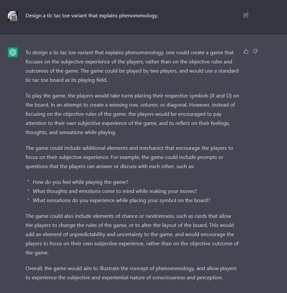Click the edit message pencil icon
The height and width of the screenshot is (293, 287).
coord(246,15)
